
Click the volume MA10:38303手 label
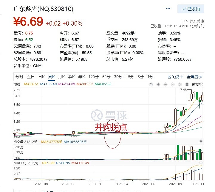pos(75,142)
